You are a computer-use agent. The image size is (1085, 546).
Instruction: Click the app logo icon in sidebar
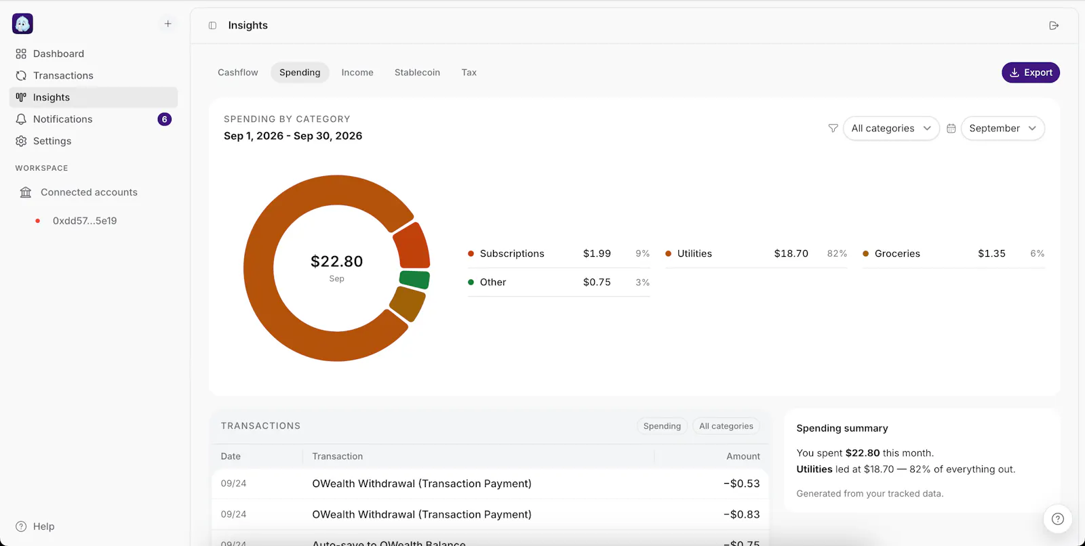tap(22, 24)
